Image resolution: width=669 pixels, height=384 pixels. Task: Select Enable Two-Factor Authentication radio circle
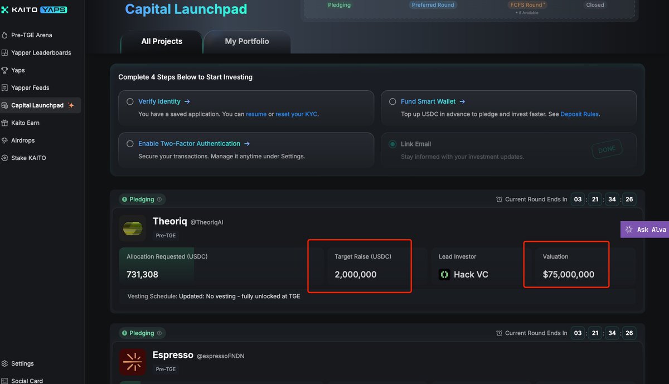click(x=130, y=144)
